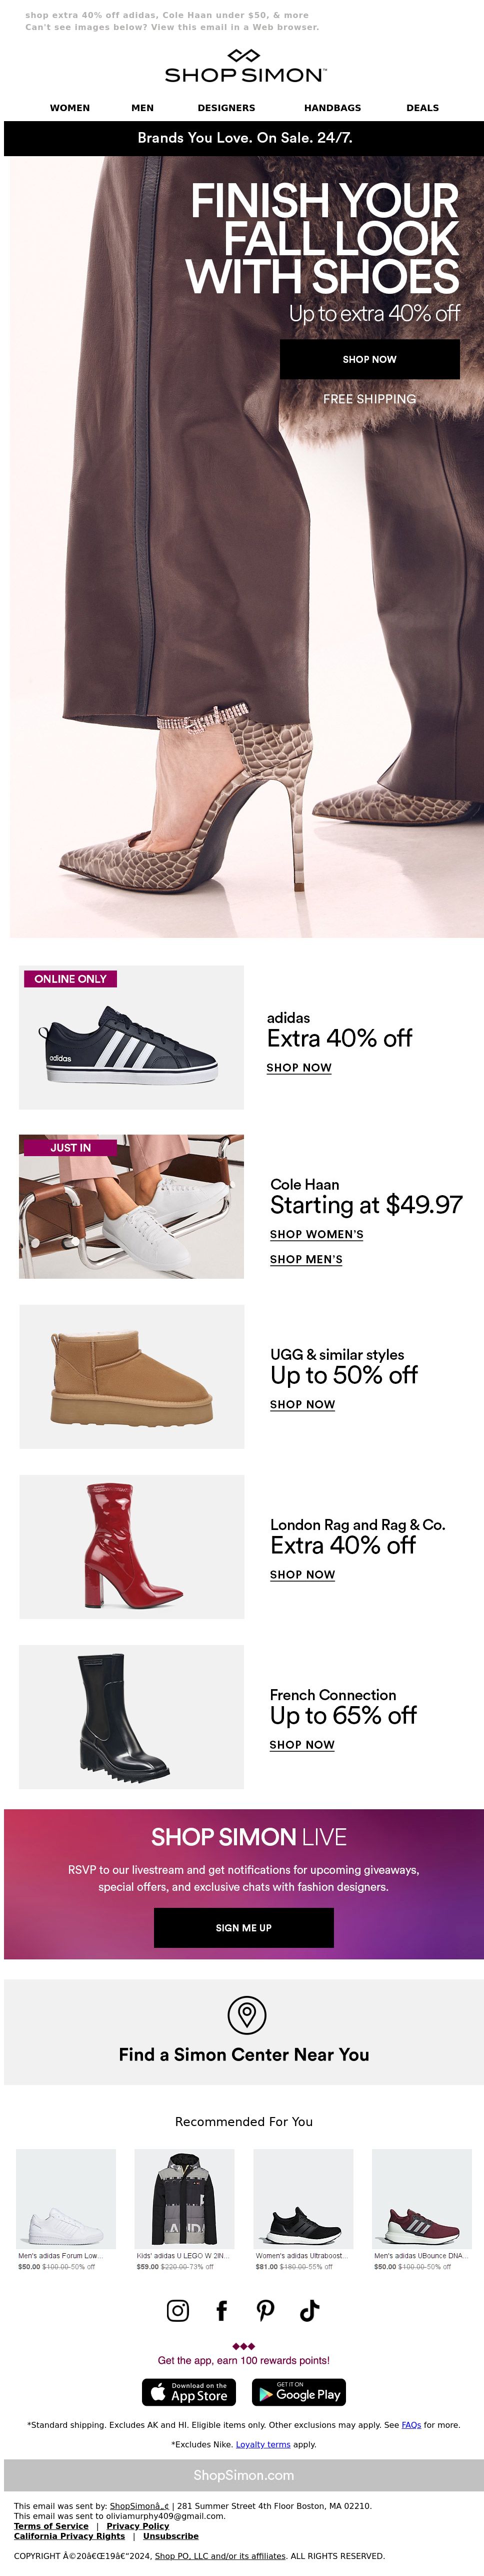Follow the adidas SHOP NOW link

point(299,1068)
